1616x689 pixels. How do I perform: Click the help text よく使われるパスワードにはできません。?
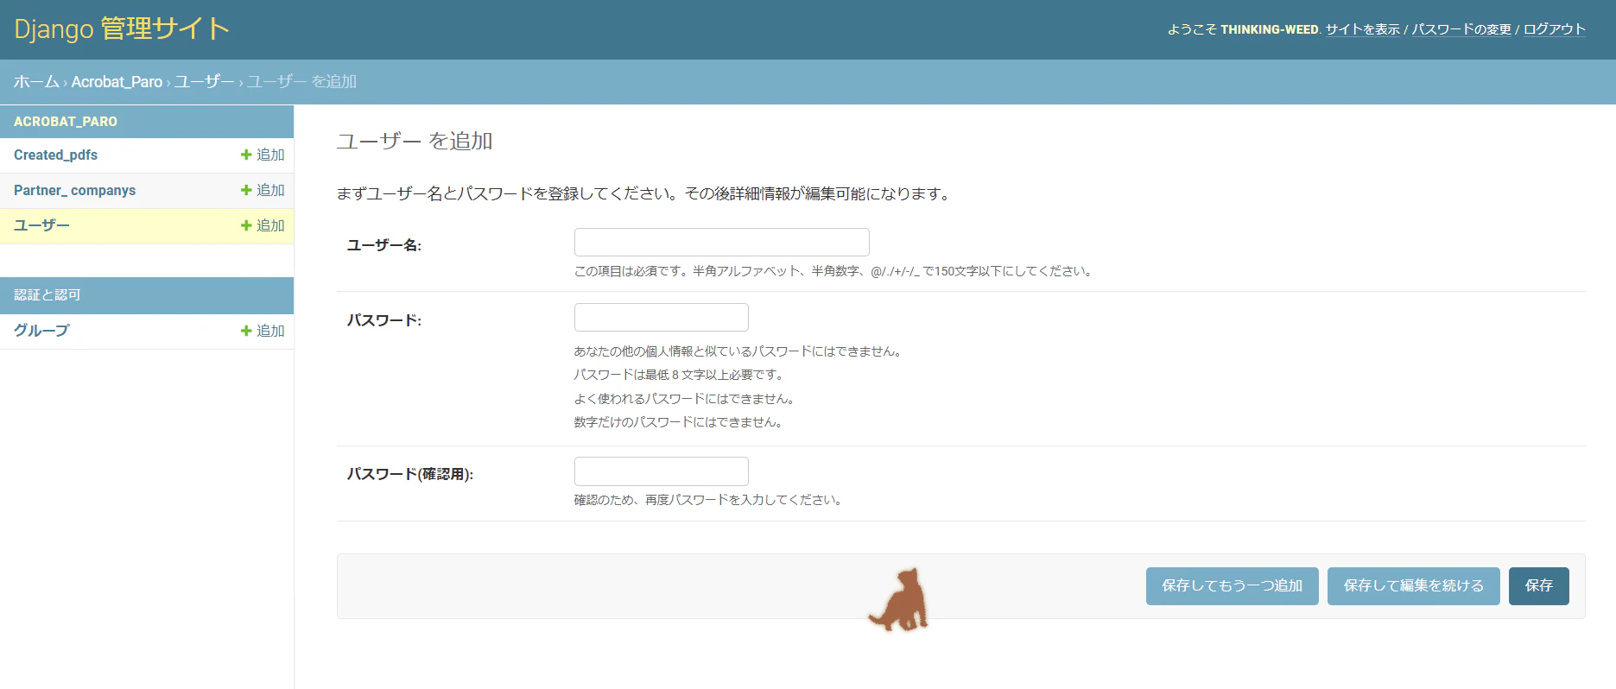coord(685,399)
